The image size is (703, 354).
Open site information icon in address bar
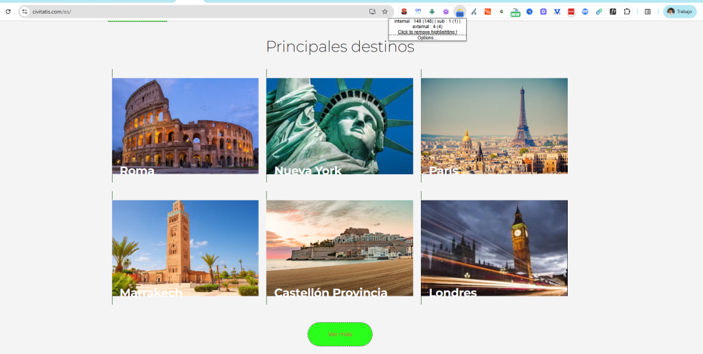[x=25, y=12]
